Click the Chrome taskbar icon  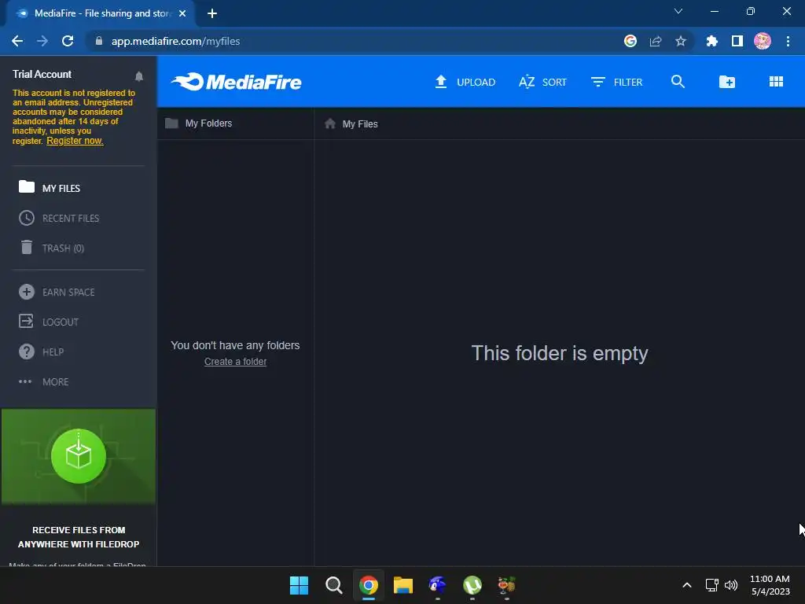click(369, 585)
